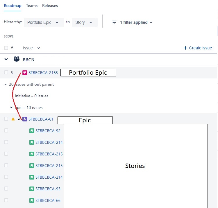218x208 pixels.
Task: Open issue STBBCBCA-2165
Action: click(x=43, y=73)
